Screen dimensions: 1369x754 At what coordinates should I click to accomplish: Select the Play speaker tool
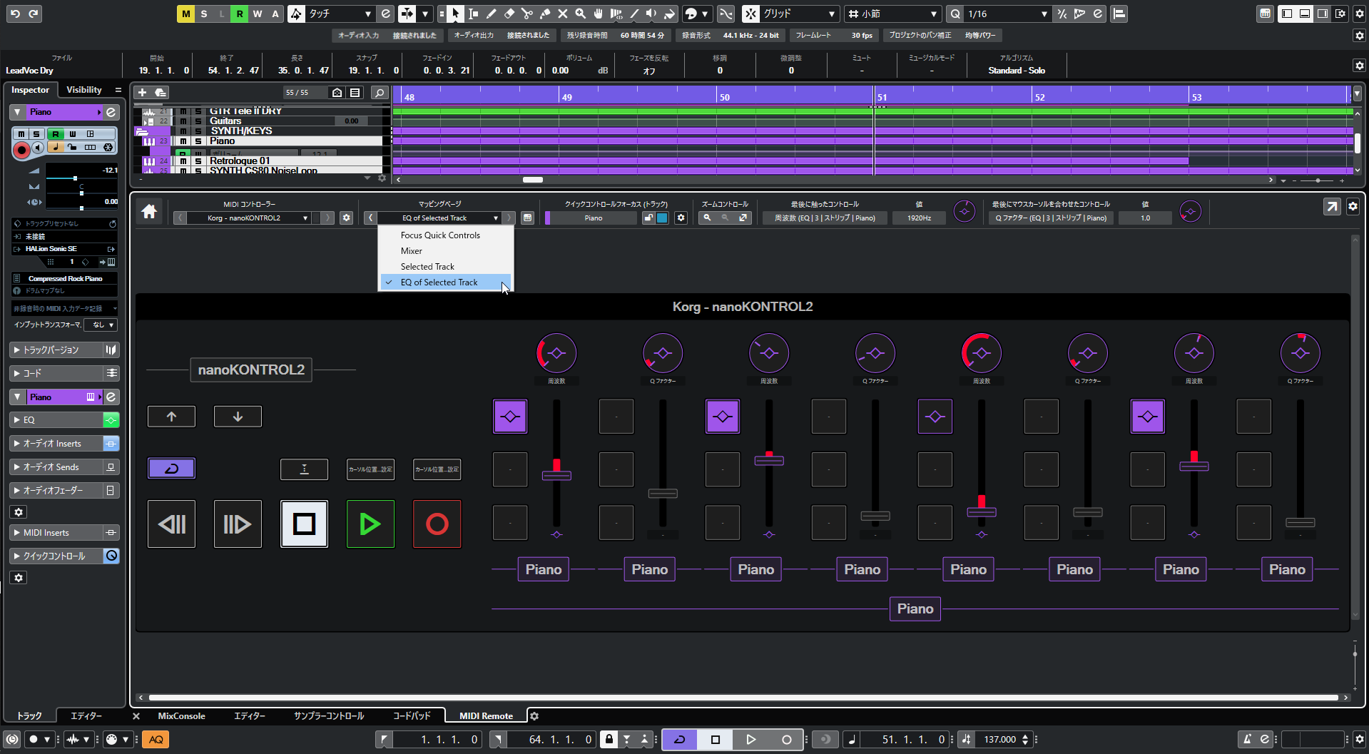(x=651, y=14)
